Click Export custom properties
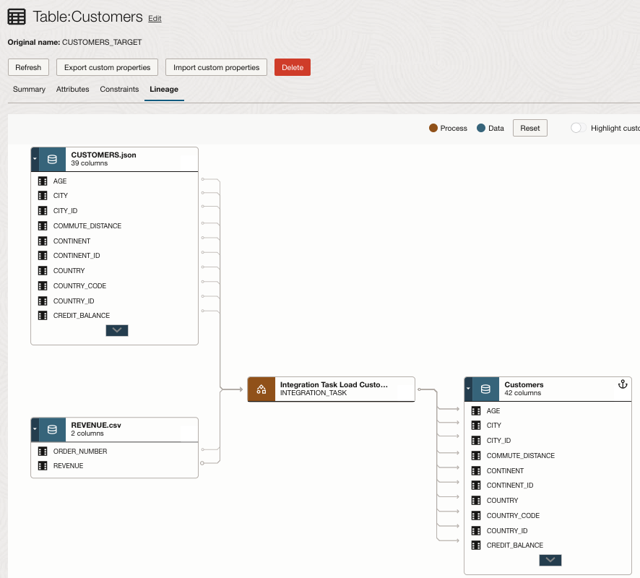The height and width of the screenshot is (578, 640). (108, 67)
